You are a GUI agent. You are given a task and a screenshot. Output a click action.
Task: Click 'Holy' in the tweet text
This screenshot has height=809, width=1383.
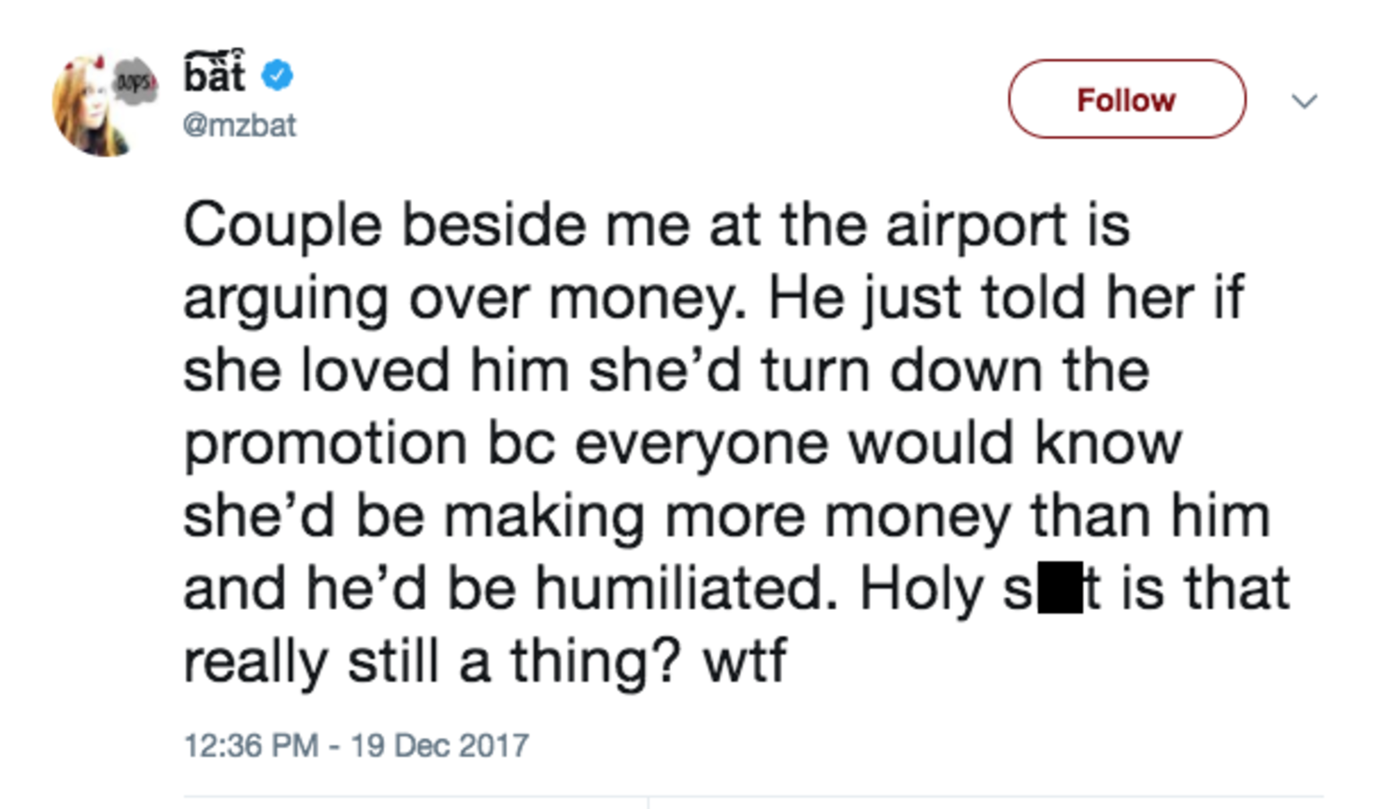tap(920, 590)
